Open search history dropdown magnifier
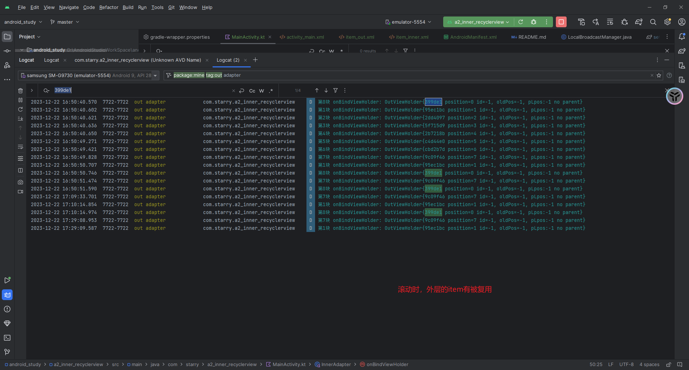The image size is (689, 370). coord(46,91)
